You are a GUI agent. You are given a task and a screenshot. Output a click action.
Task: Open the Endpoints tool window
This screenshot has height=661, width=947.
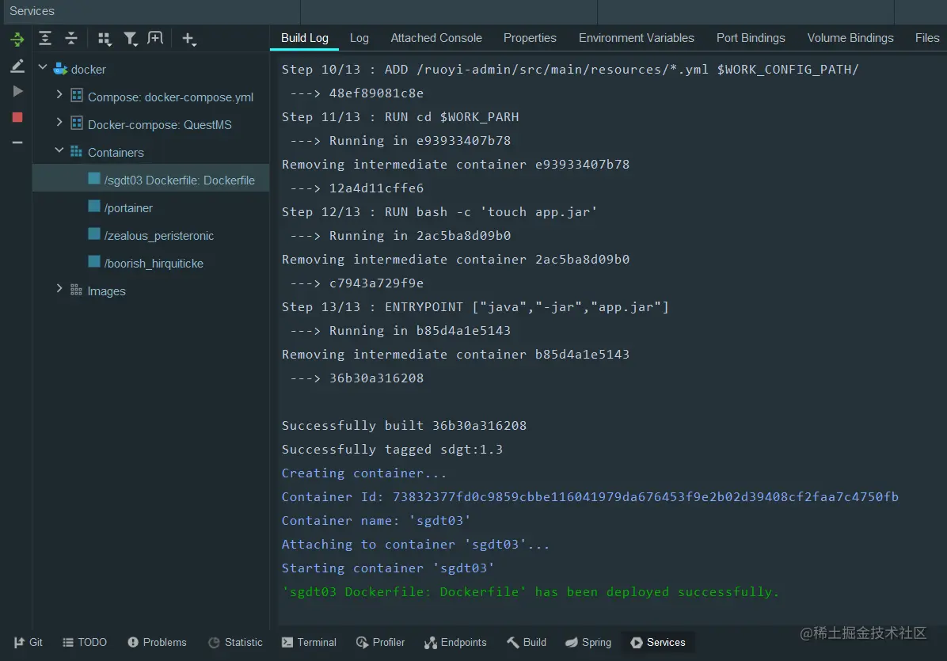pyautogui.click(x=455, y=642)
